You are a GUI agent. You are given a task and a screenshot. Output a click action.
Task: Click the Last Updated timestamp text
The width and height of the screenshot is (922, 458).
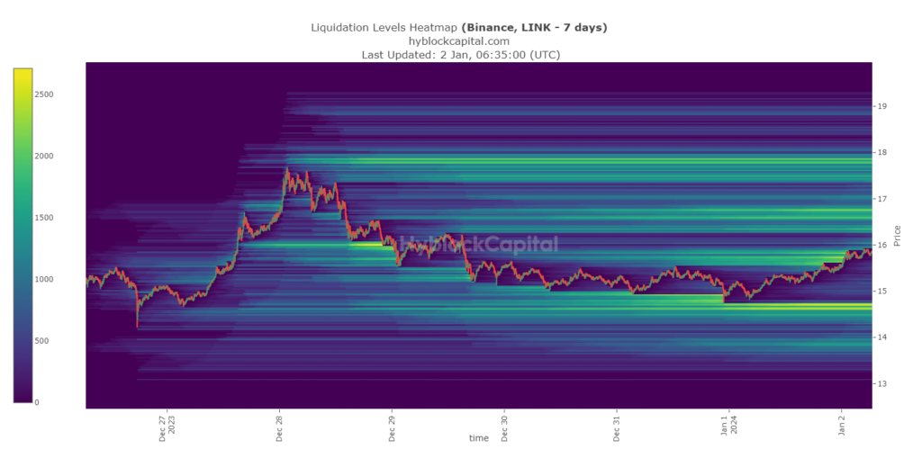pos(459,56)
